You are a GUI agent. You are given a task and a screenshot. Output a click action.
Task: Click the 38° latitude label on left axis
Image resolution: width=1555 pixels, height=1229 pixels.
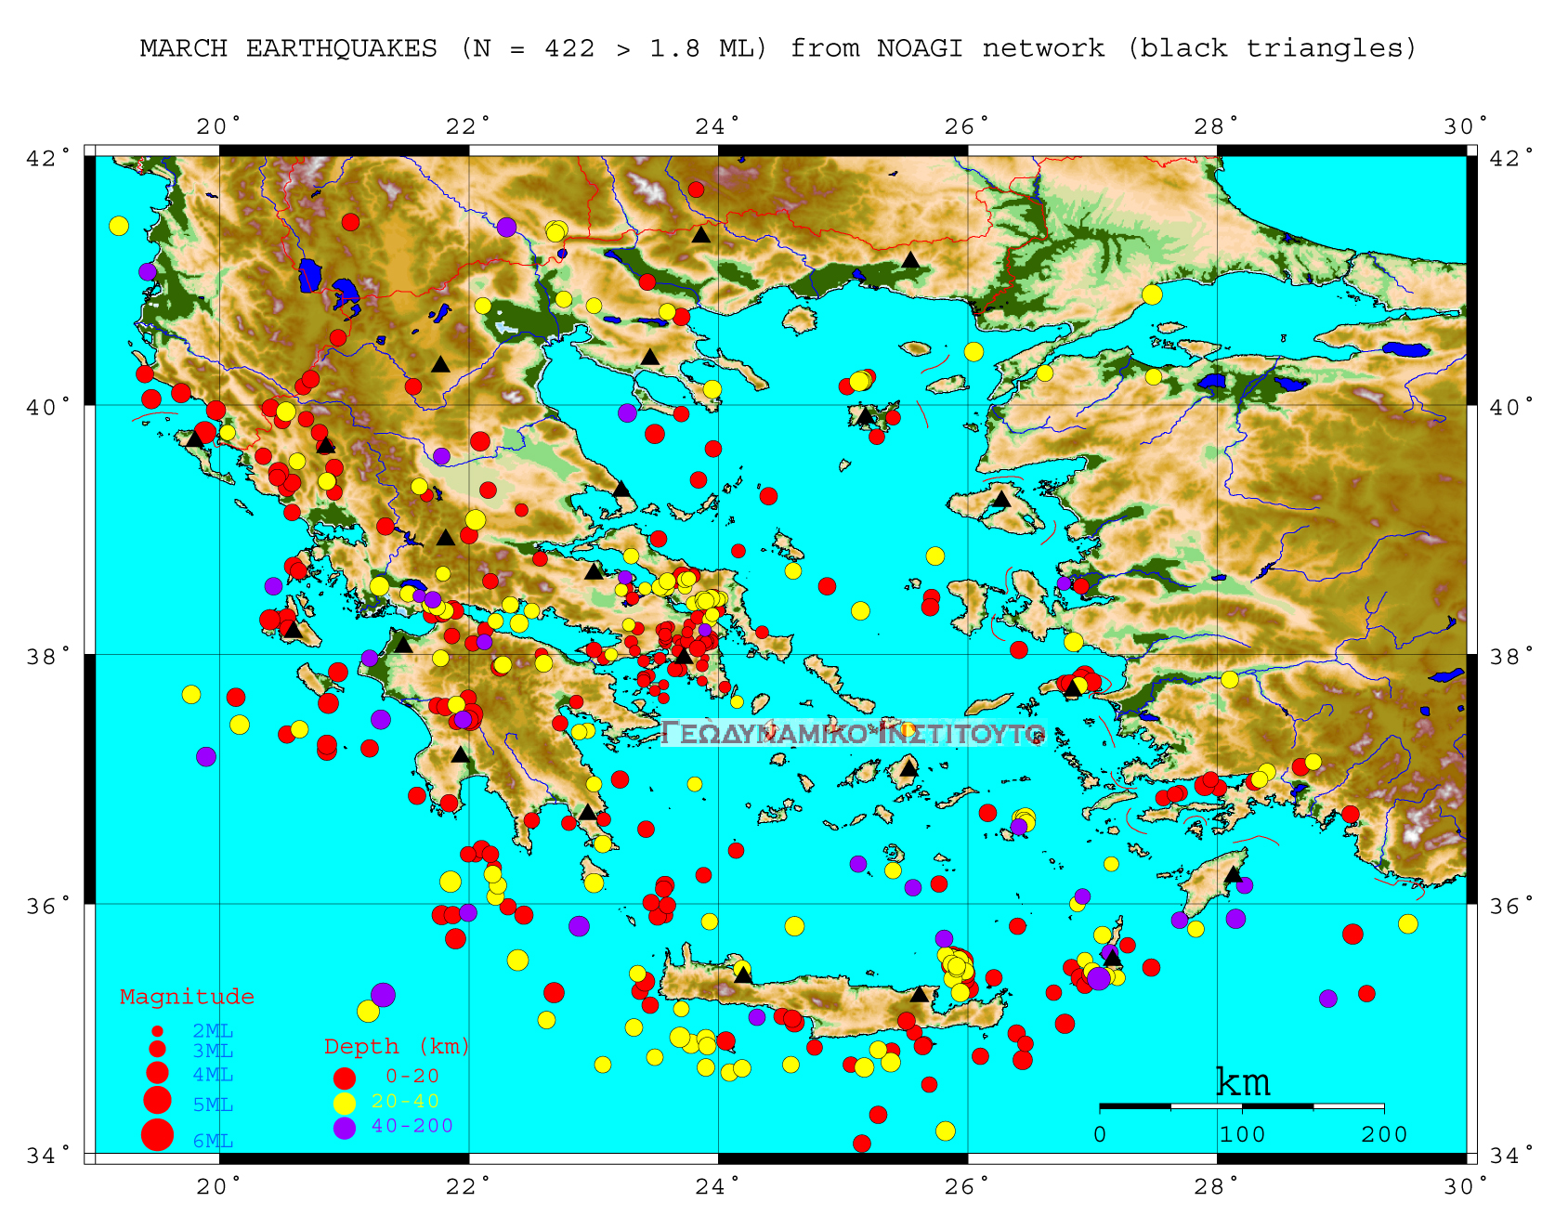click(46, 657)
